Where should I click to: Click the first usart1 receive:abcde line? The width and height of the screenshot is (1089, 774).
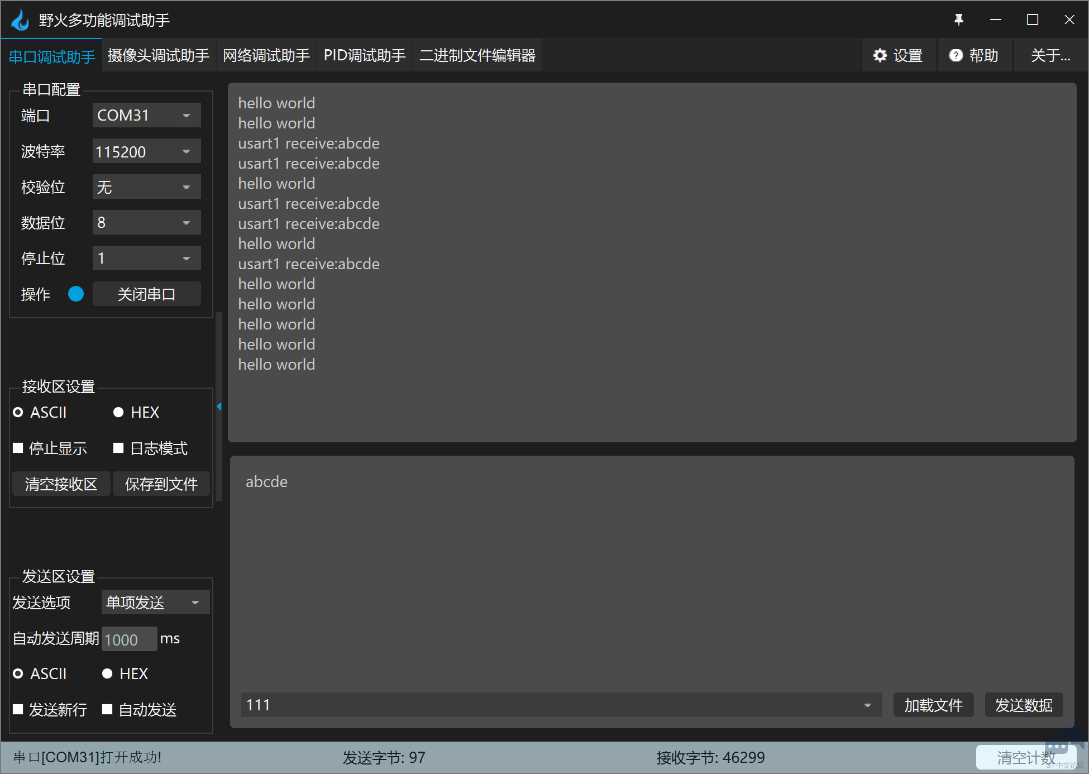click(x=309, y=144)
